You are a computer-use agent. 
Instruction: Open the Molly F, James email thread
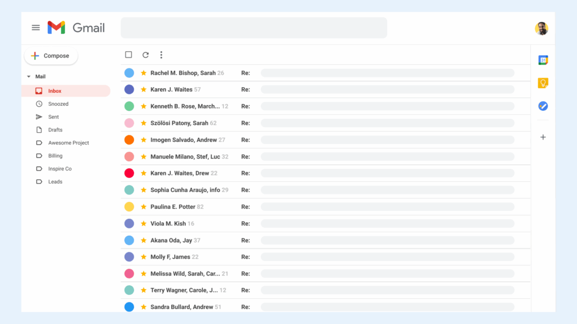point(326,256)
